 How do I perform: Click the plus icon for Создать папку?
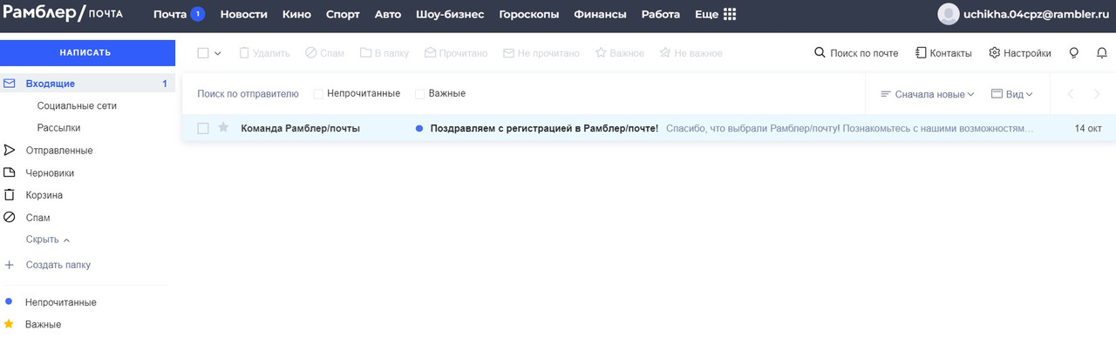coord(10,265)
